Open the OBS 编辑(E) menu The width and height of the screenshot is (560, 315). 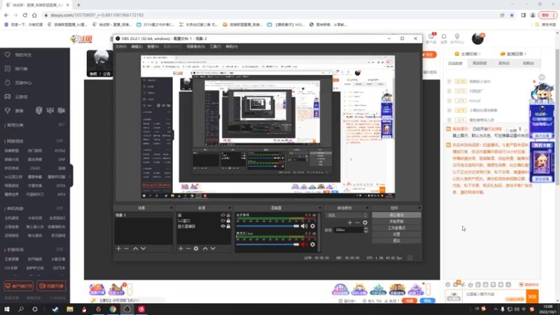tap(136, 47)
